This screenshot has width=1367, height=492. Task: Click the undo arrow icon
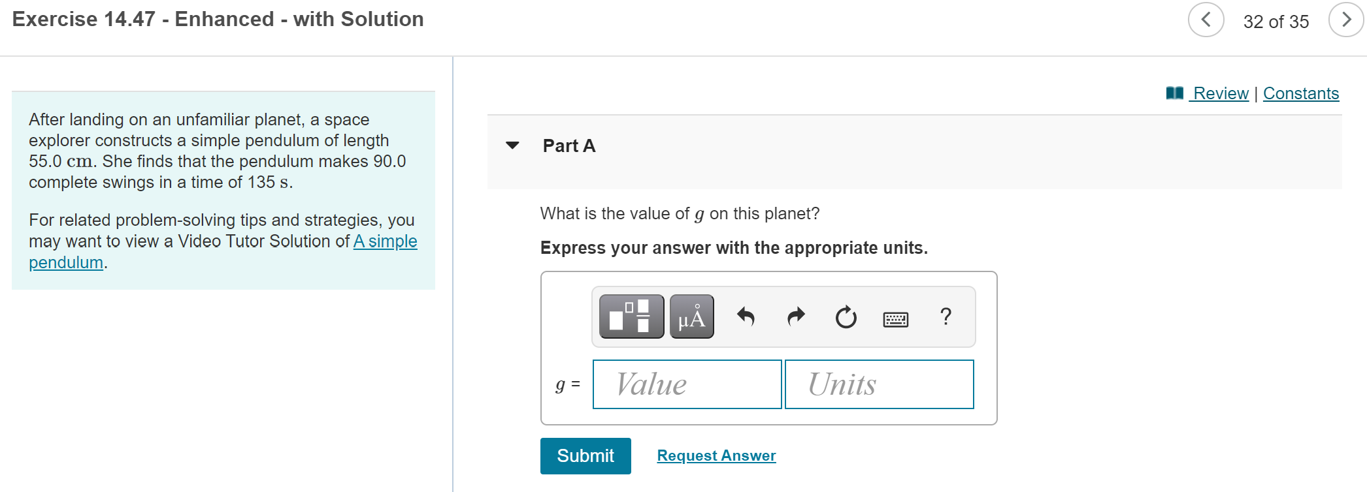(x=746, y=317)
